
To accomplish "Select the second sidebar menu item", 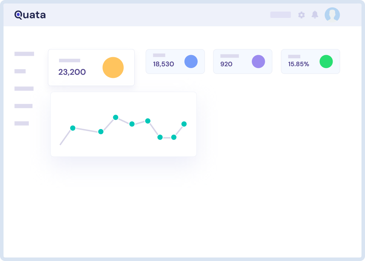I will 20,71.
